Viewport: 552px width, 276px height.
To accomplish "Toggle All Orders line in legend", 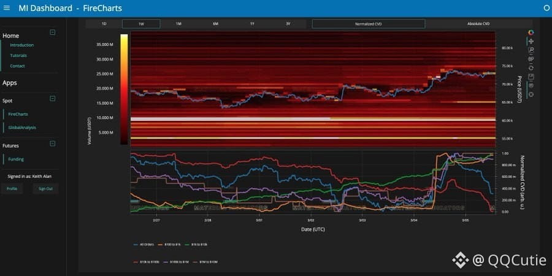I will coord(144,244).
